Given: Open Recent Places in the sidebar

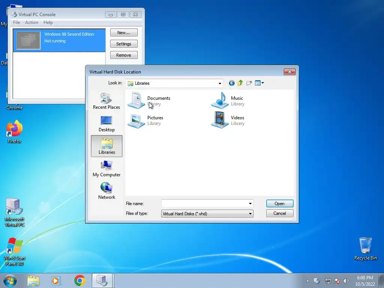Looking at the screenshot, I should [106, 101].
